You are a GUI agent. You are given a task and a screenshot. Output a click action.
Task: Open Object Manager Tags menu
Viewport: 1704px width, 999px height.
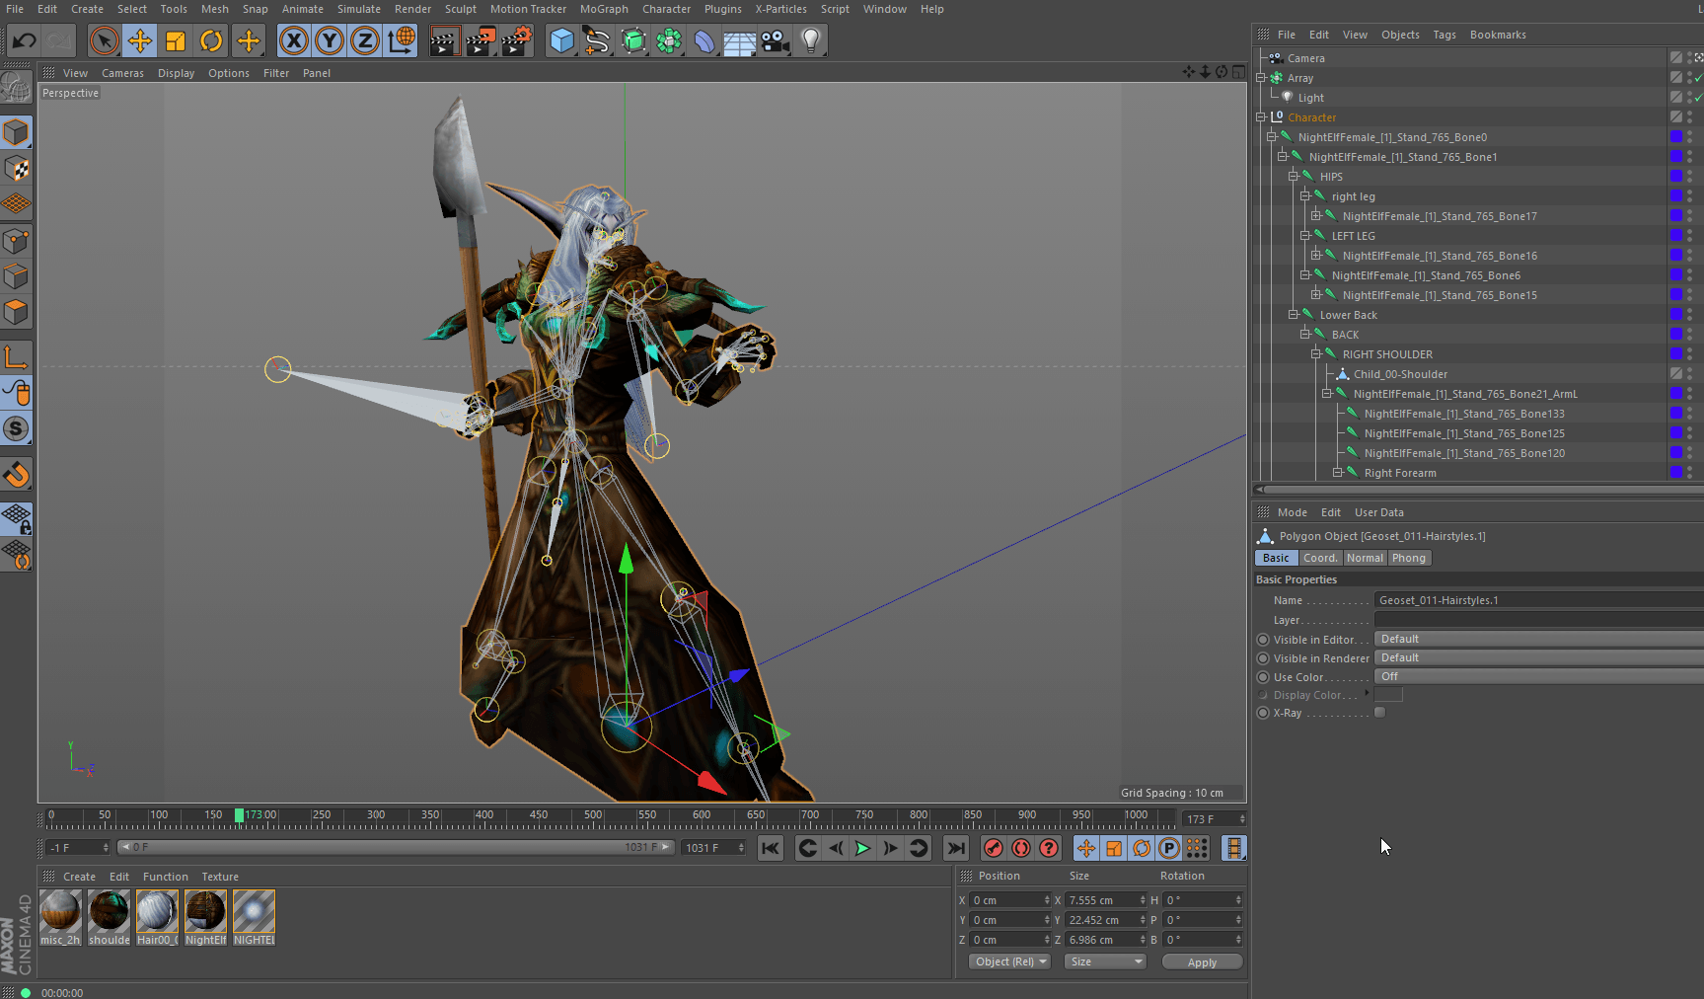click(x=1445, y=35)
